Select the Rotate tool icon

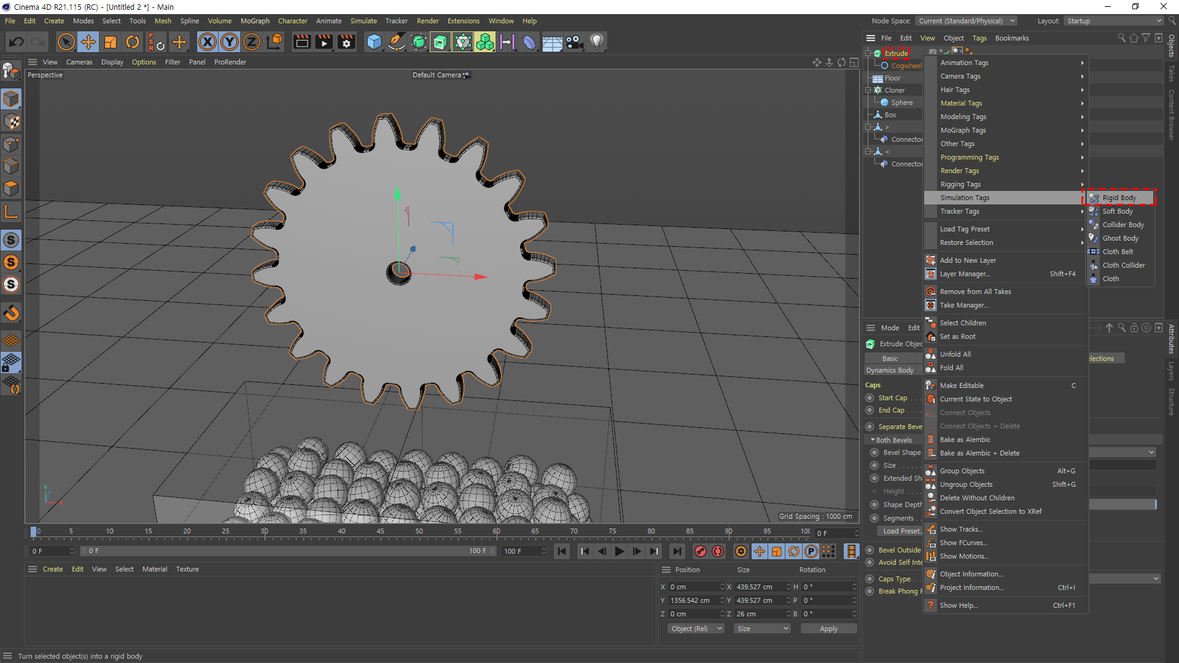pos(133,42)
